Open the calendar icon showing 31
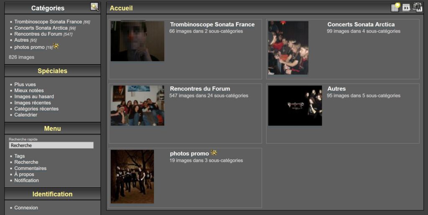This screenshot has height=215, width=428. click(406, 8)
